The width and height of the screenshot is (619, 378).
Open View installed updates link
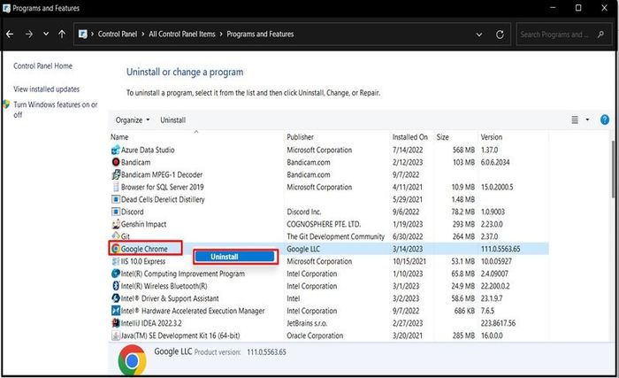[x=47, y=89]
